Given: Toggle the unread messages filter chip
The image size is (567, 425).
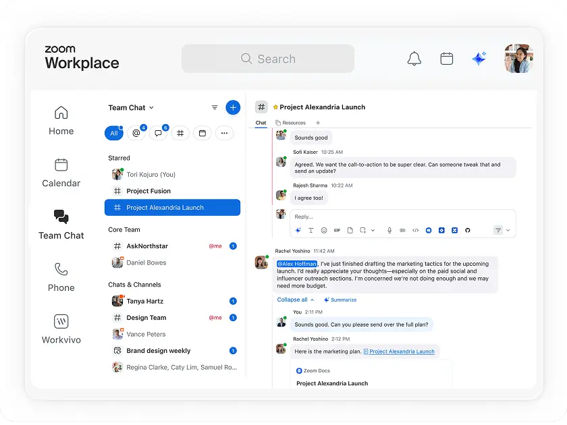Looking at the screenshot, I should click(158, 133).
